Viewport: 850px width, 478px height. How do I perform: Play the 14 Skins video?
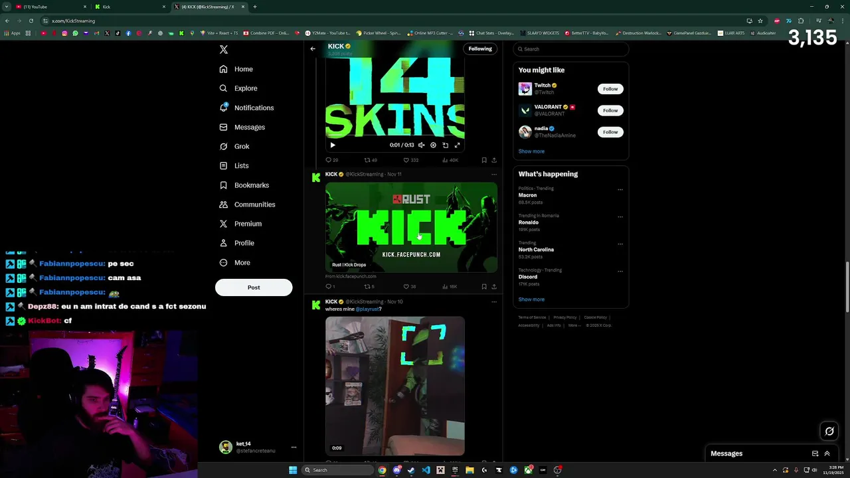333,145
